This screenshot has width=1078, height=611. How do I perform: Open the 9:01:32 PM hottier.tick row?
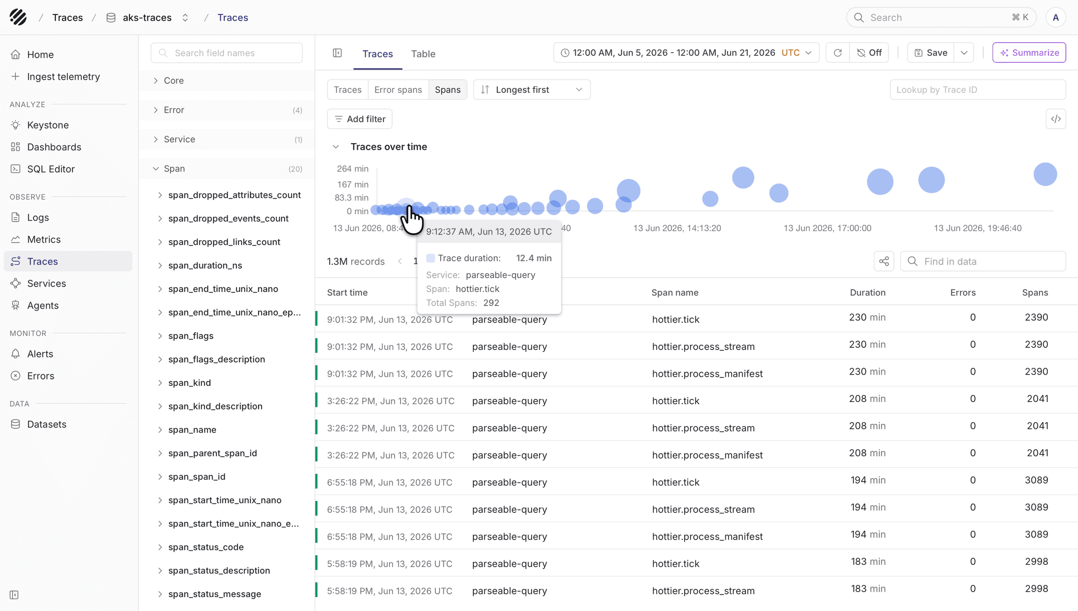696,319
